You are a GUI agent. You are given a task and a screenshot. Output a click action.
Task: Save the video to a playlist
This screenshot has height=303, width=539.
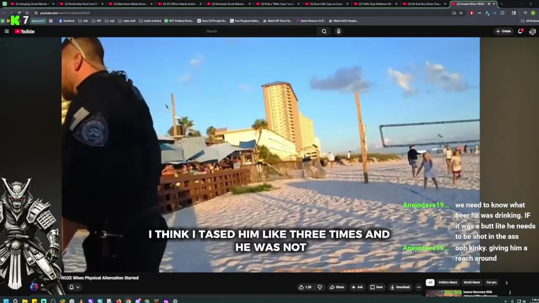(x=376, y=287)
